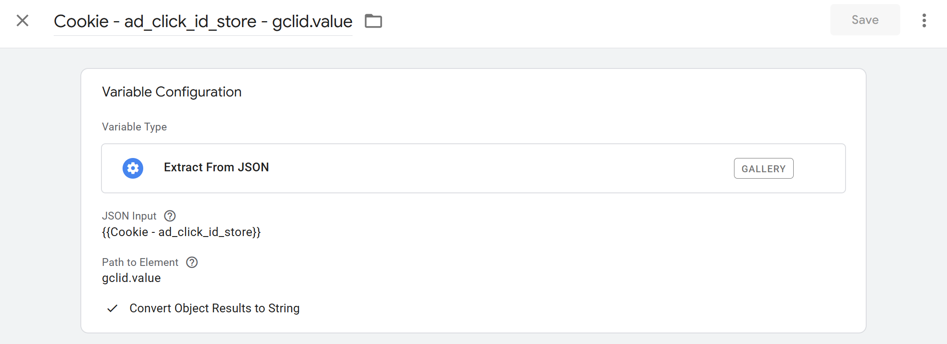947x344 pixels.
Task: Save the variable configuration
Action: point(864,20)
